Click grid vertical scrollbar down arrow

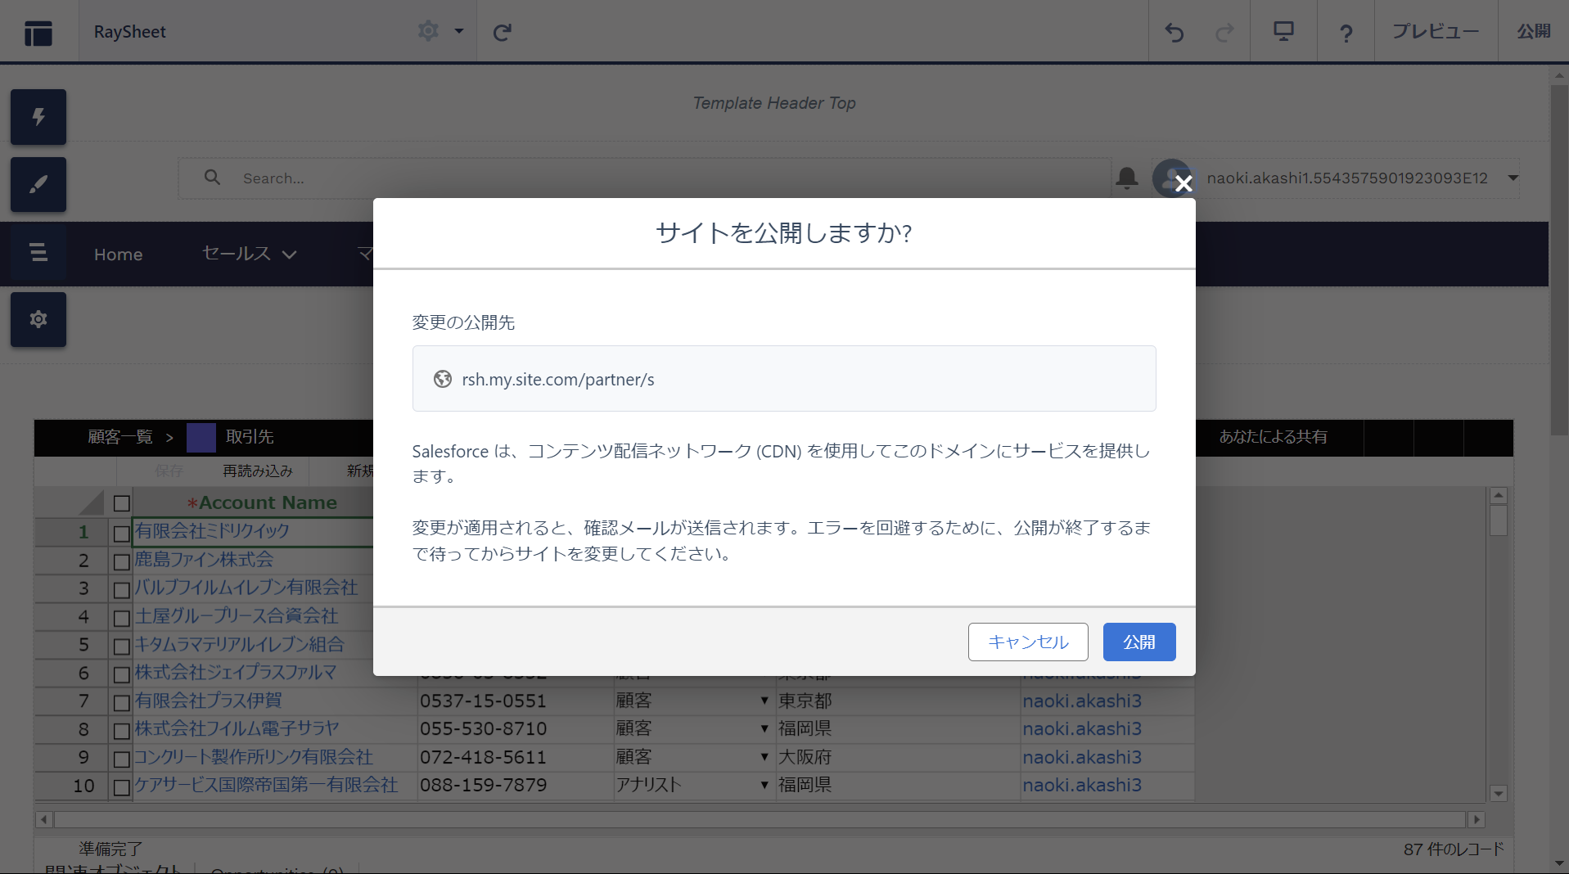click(1498, 793)
